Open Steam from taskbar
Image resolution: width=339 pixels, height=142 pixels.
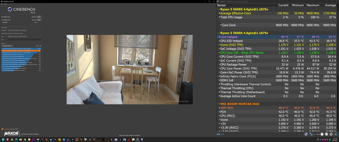click(x=51, y=139)
